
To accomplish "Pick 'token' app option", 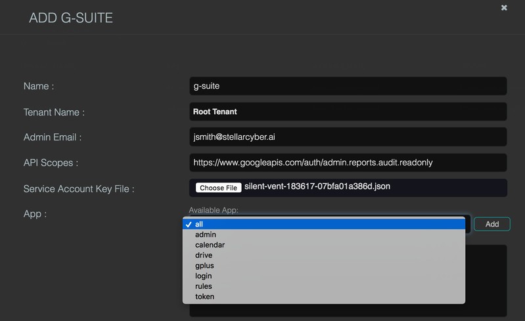I will (324, 297).
